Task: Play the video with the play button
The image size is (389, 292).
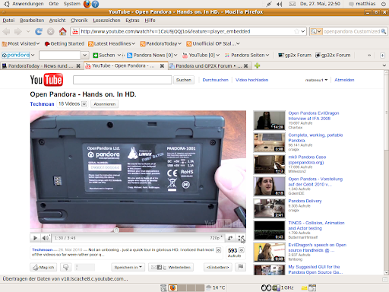Action: coord(35,238)
